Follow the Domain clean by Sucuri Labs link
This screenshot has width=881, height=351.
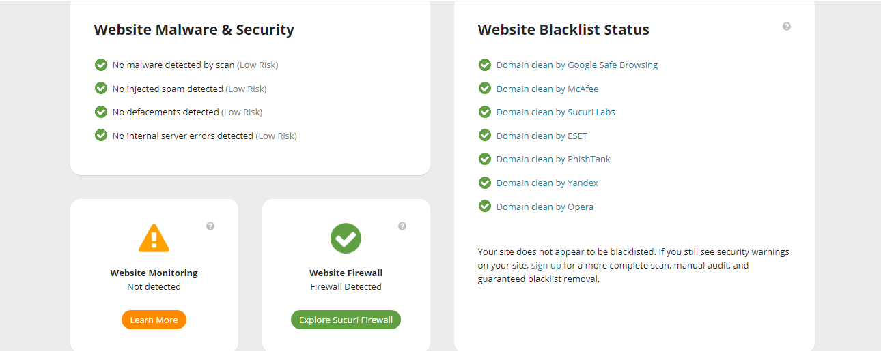point(555,112)
